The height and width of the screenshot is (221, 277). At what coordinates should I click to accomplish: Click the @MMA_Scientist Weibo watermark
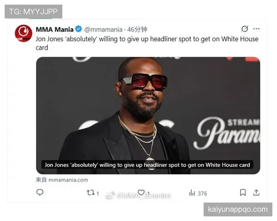(x=138, y=196)
